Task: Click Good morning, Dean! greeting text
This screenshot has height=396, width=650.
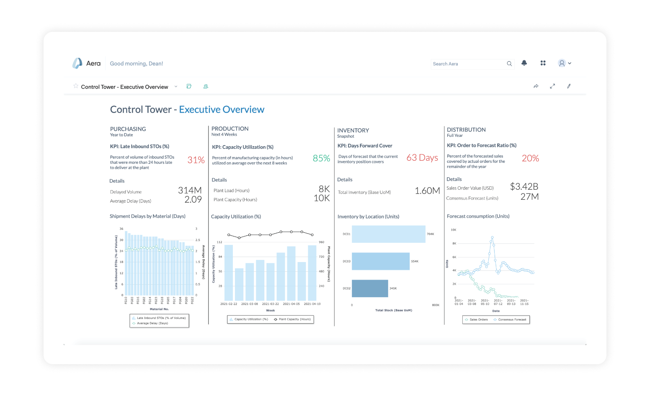Action: click(x=137, y=64)
